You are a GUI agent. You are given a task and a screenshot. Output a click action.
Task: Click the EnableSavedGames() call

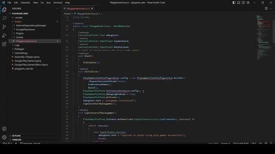[x=100, y=85]
